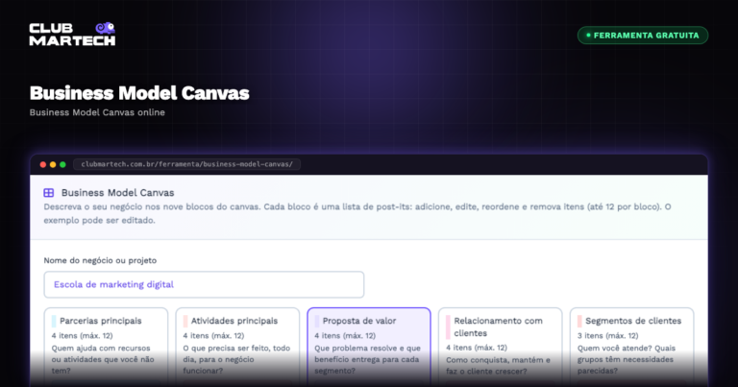Click the Business Model Canvas grid icon
738x387 pixels.
pyautogui.click(x=48, y=193)
